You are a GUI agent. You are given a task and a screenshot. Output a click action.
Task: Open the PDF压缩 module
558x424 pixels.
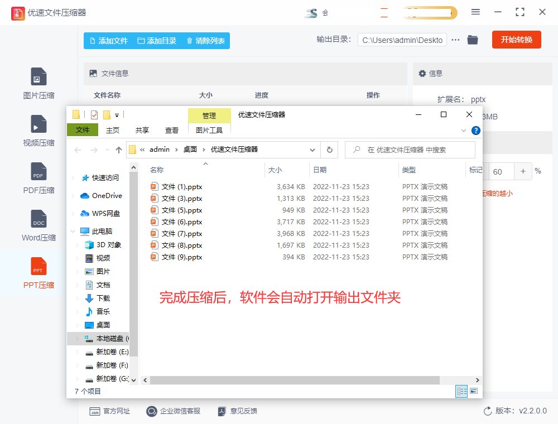39,178
